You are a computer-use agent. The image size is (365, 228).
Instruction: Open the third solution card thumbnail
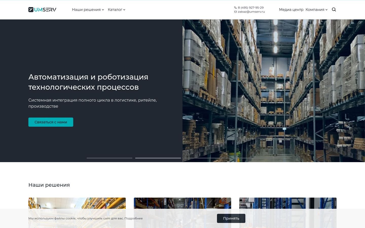click(x=288, y=213)
